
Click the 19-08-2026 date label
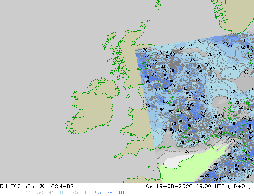point(174,186)
